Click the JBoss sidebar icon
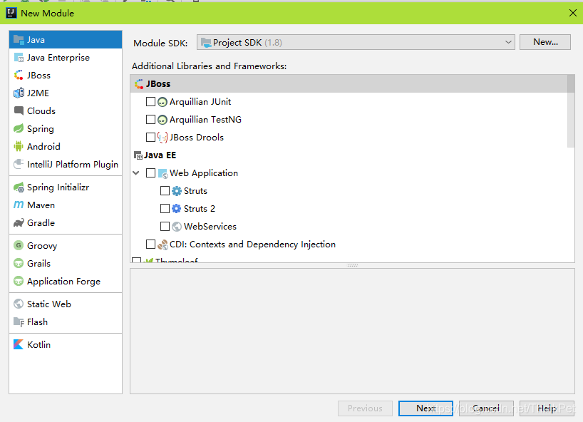 point(19,75)
